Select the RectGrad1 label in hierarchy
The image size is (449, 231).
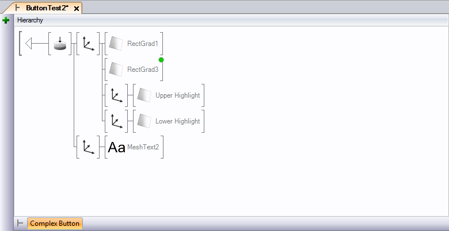[143, 44]
